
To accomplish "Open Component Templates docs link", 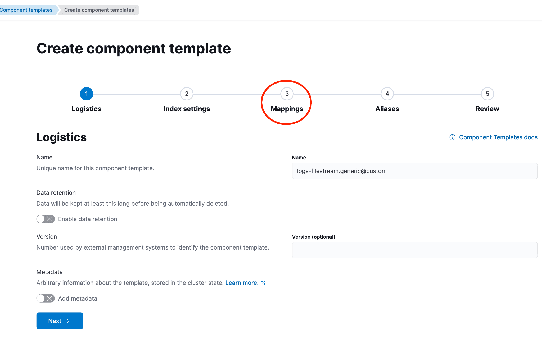I will click(x=498, y=137).
